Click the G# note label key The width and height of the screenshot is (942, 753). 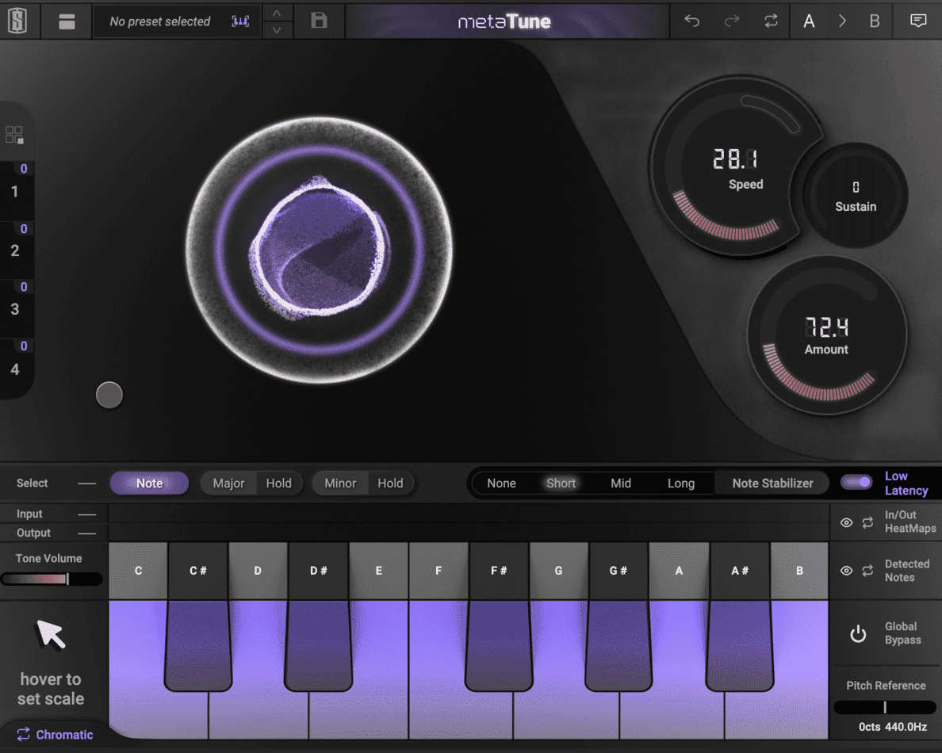tap(618, 571)
